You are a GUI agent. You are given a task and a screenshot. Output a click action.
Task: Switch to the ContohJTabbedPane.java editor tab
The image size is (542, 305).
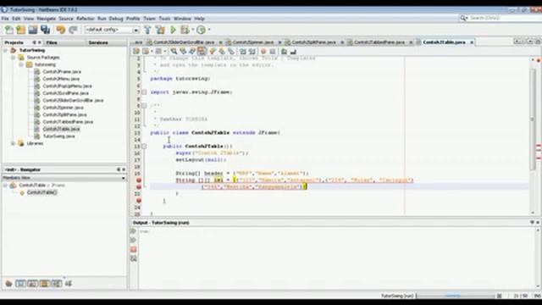click(379, 42)
